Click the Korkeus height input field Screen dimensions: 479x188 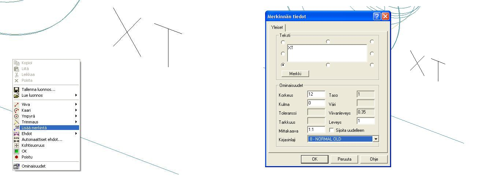click(316, 94)
